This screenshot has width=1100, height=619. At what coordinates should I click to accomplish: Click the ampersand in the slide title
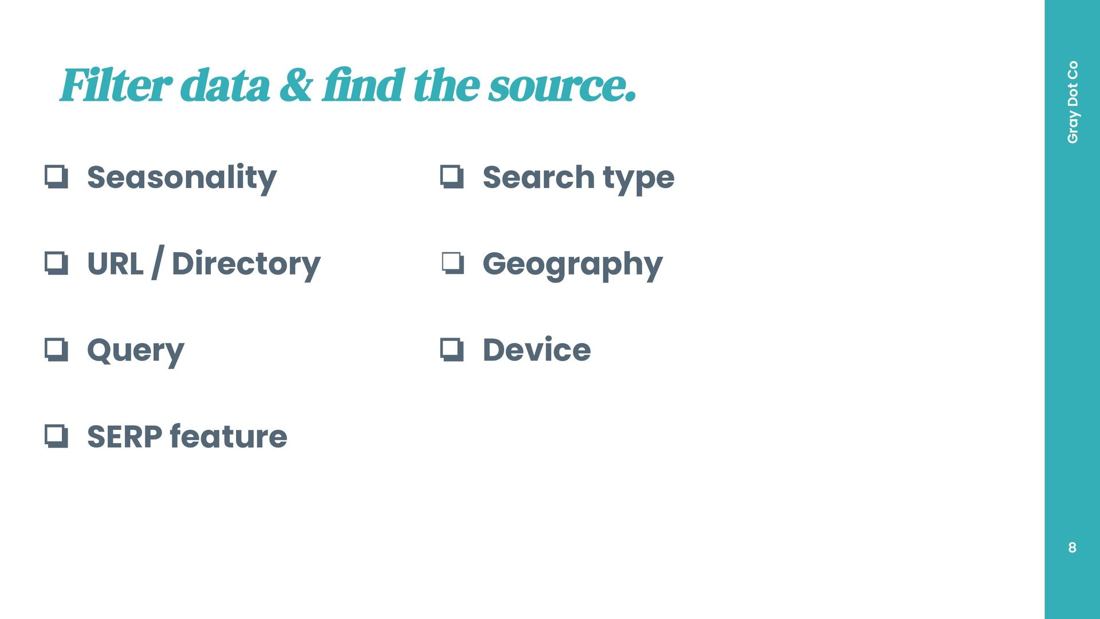296,86
